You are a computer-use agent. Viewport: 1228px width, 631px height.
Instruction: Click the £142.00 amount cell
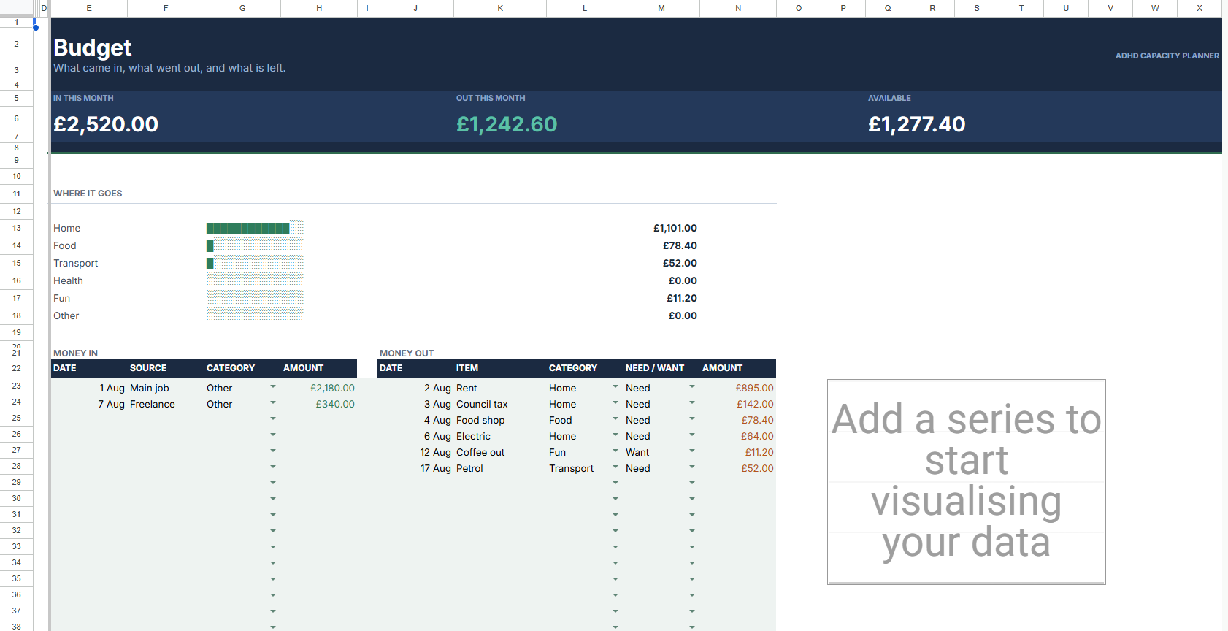738,404
